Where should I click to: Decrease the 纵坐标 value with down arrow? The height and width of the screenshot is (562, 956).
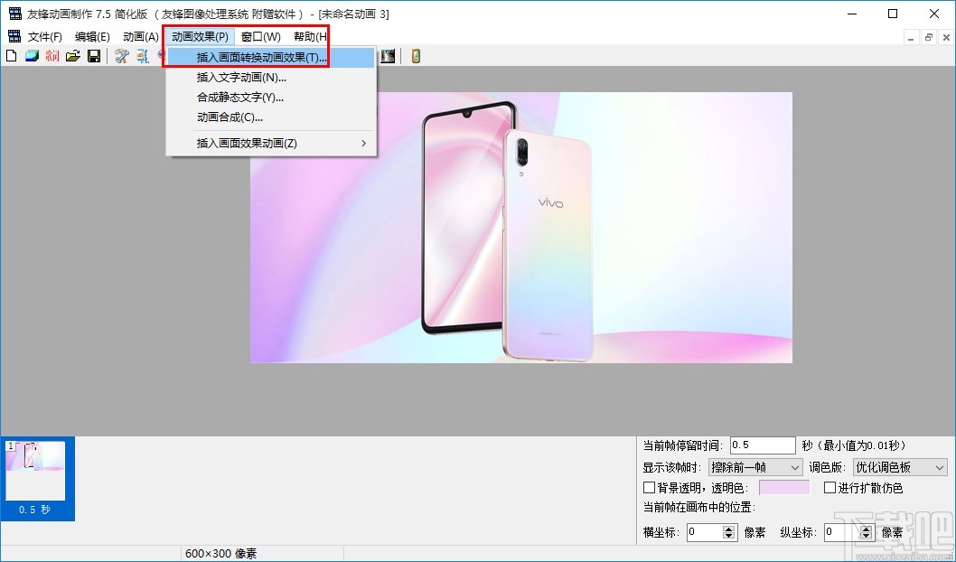coord(866,537)
